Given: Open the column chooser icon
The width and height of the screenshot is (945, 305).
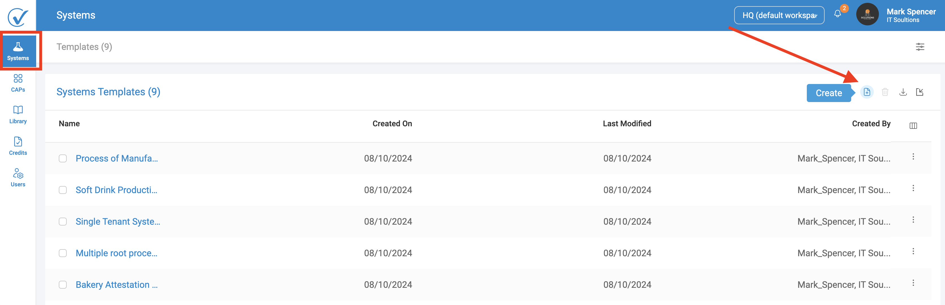Looking at the screenshot, I should click(913, 125).
